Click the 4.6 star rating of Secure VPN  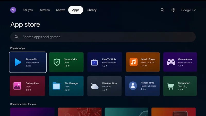(x=67, y=66)
